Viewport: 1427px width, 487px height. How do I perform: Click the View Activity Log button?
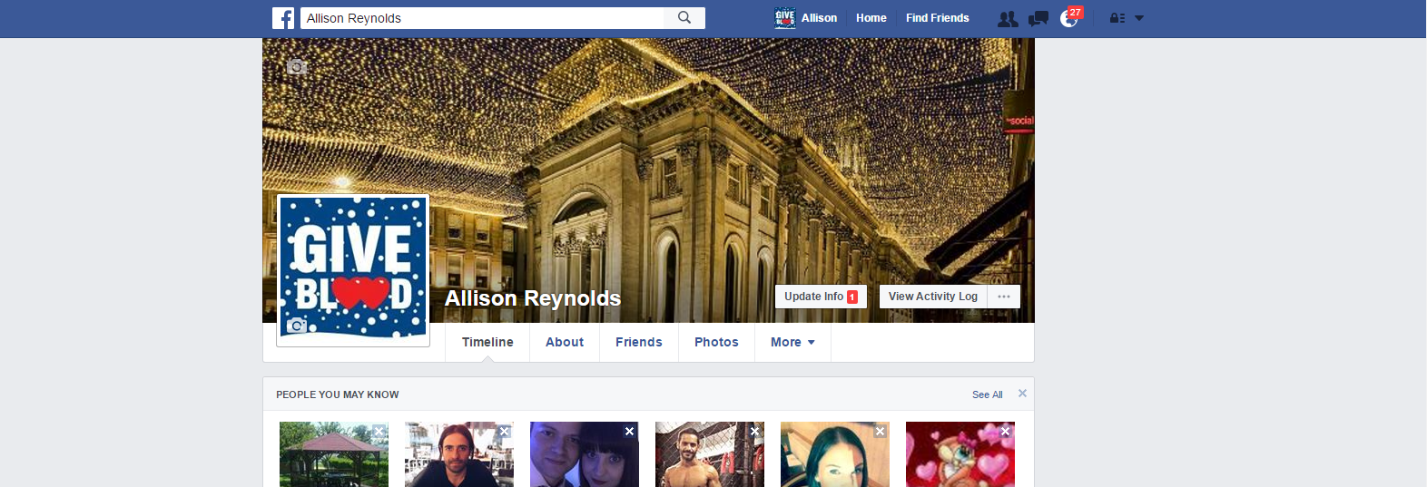[x=933, y=297]
